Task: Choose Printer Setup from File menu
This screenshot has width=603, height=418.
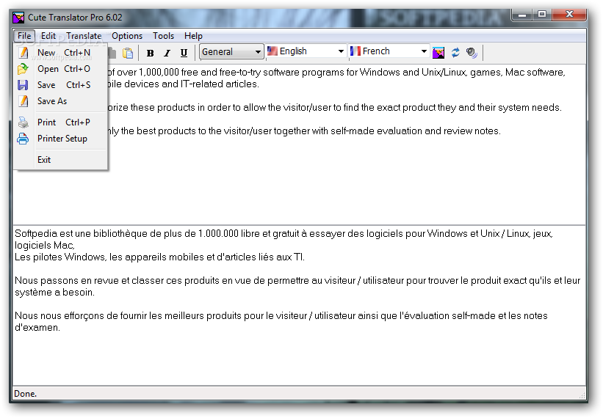Action: click(x=60, y=139)
